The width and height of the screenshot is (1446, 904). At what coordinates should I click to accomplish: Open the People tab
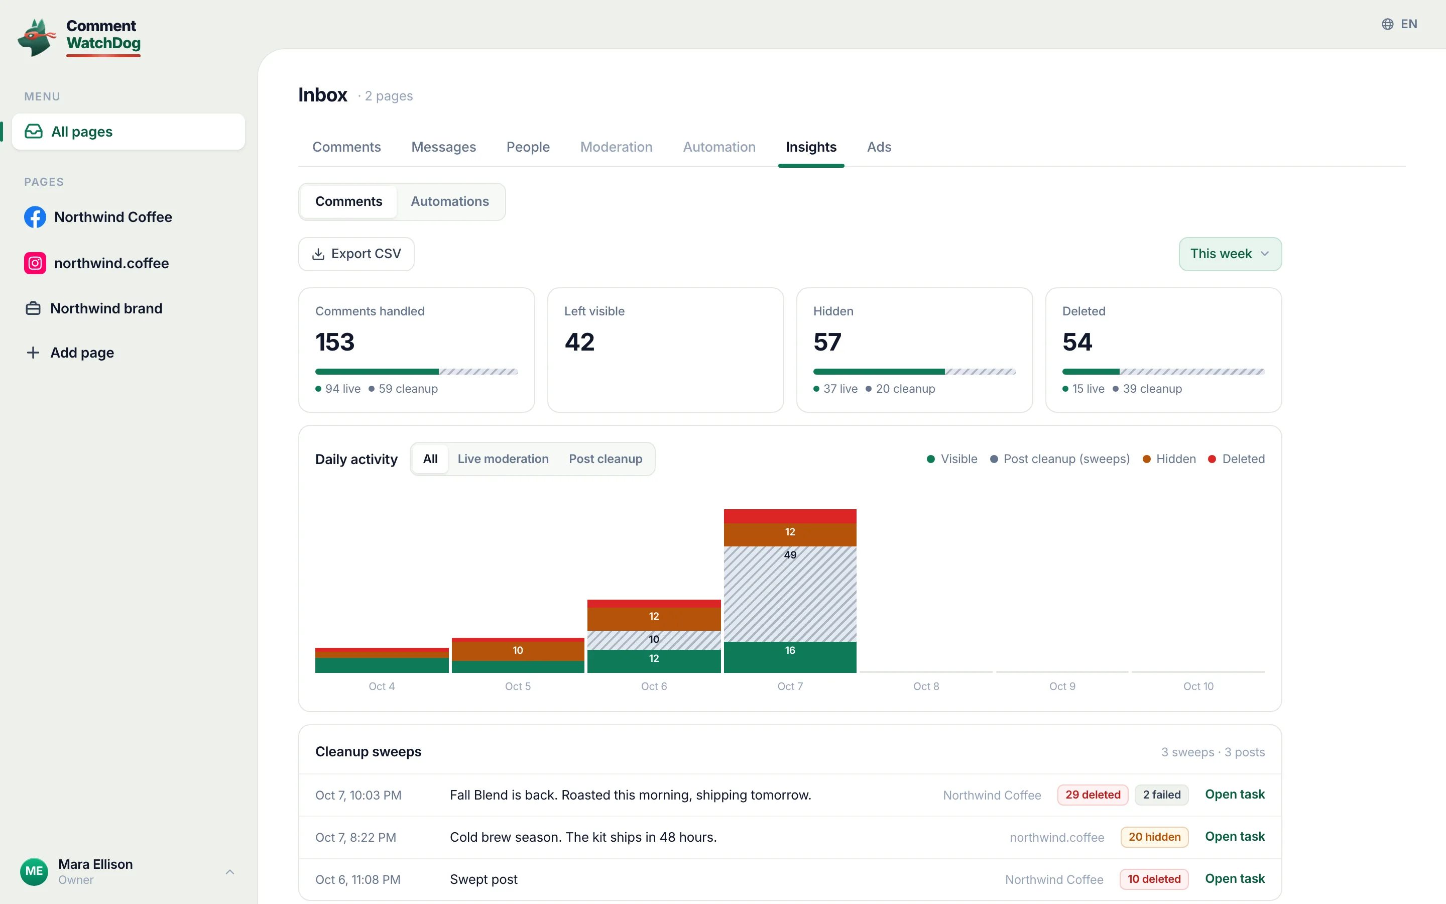(x=528, y=147)
